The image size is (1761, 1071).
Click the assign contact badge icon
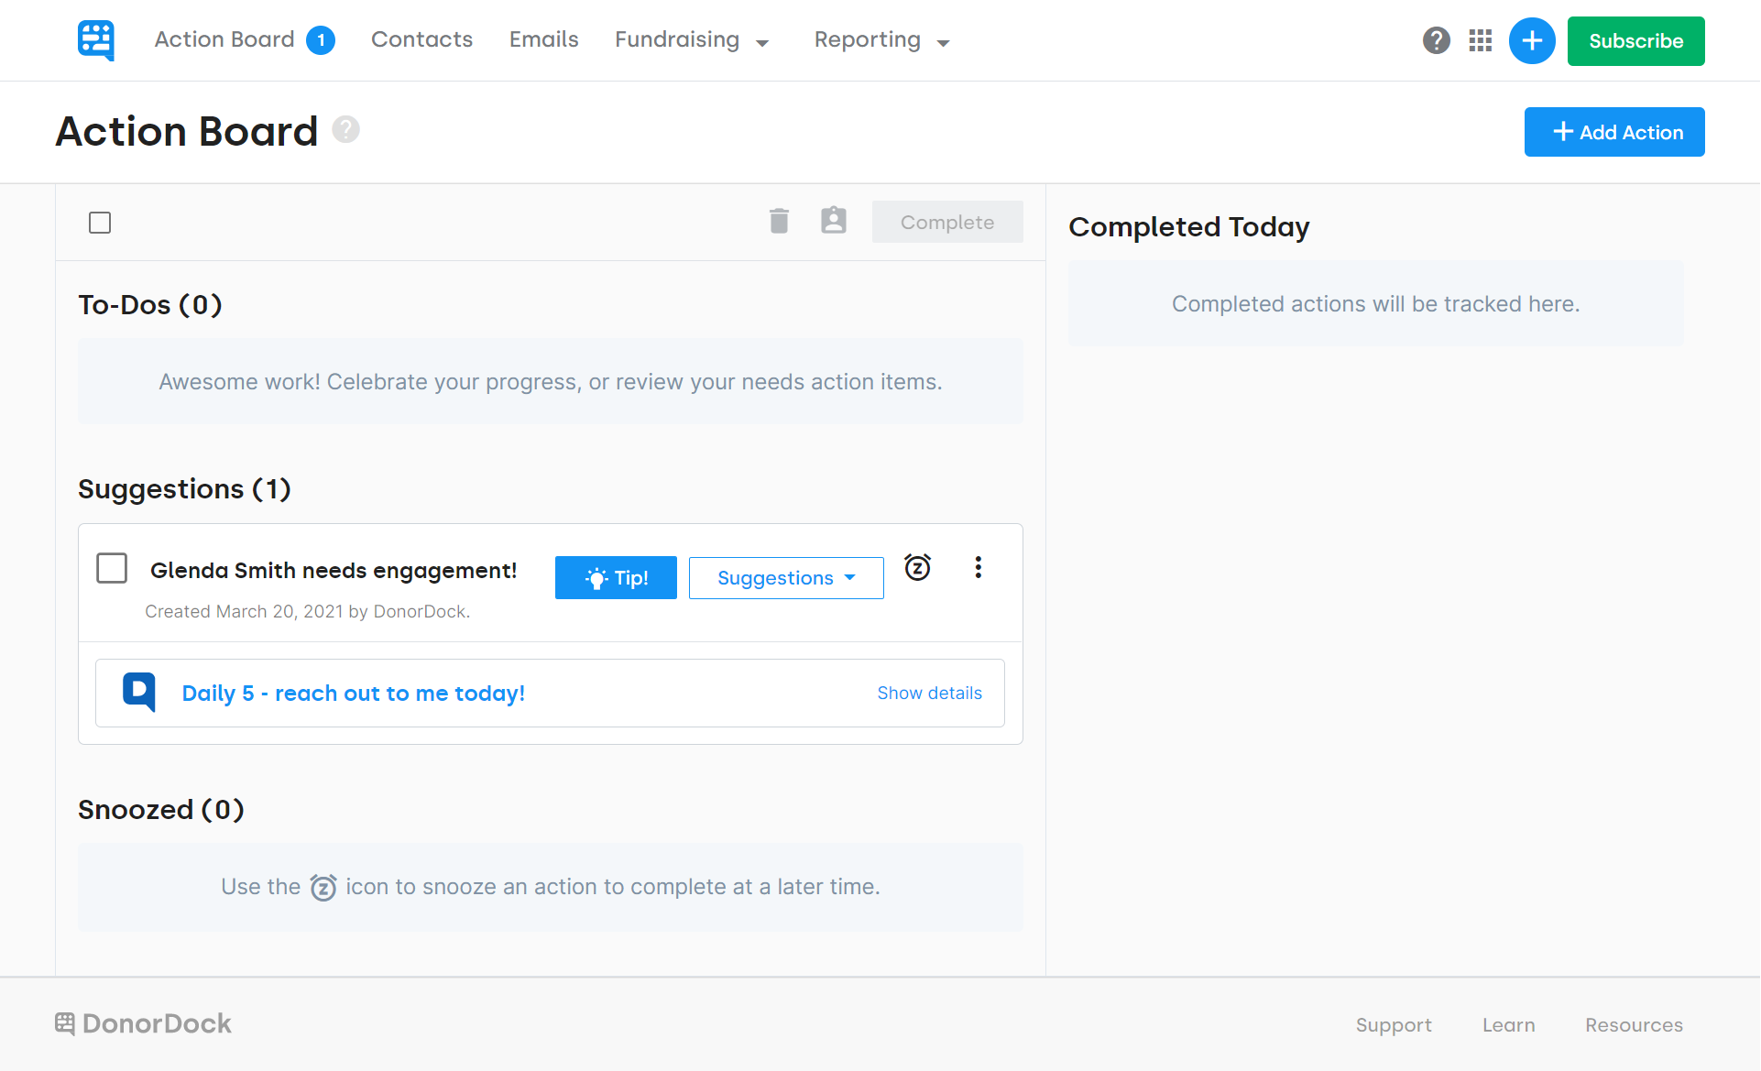pyautogui.click(x=833, y=221)
